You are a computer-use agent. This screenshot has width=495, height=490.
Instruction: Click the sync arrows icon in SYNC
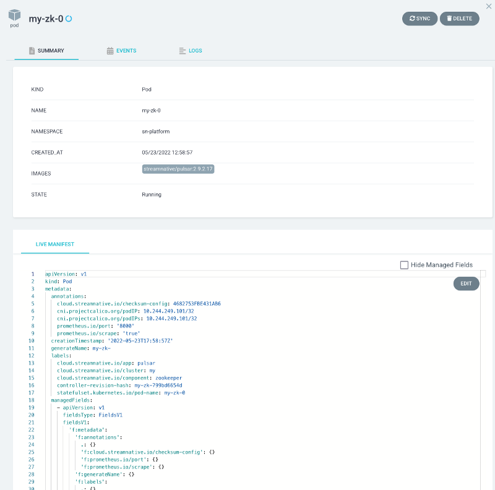coord(412,19)
